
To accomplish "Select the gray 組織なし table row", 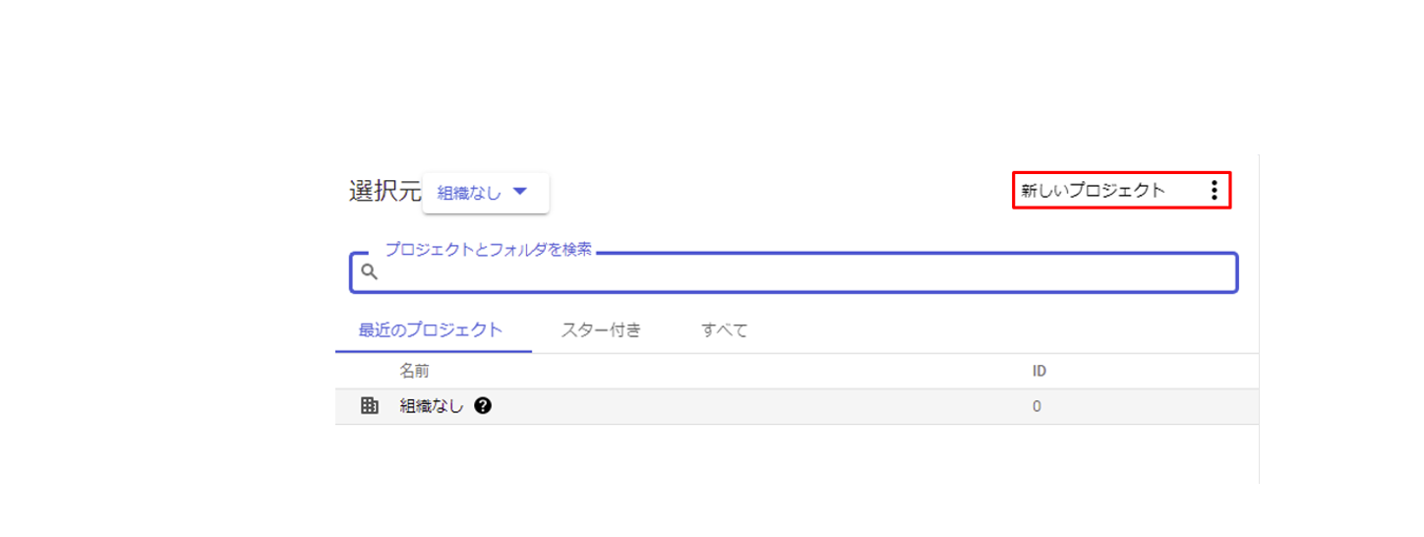I will coord(797,406).
